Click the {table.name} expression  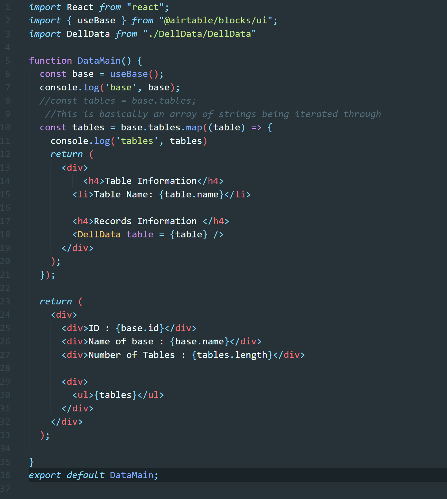(x=191, y=194)
